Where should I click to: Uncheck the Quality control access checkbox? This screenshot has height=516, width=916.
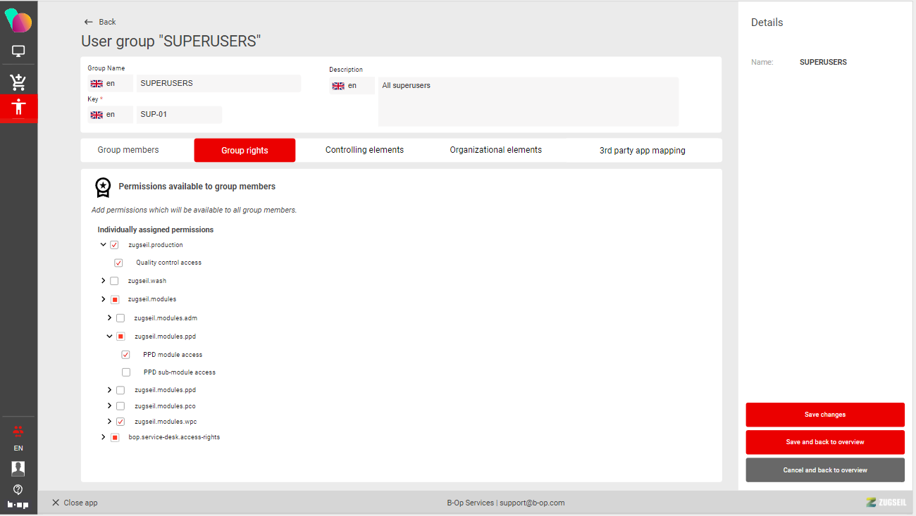point(118,263)
